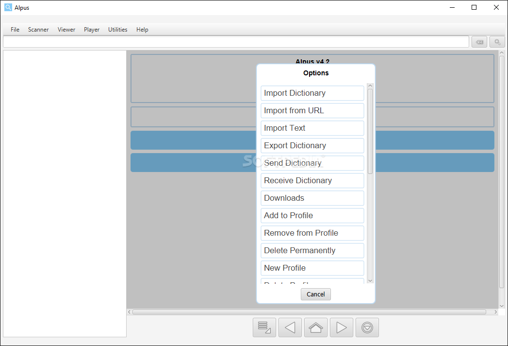Select Export Dictionary option
Image resolution: width=508 pixels, height=346 pixels.
point(312,146)
